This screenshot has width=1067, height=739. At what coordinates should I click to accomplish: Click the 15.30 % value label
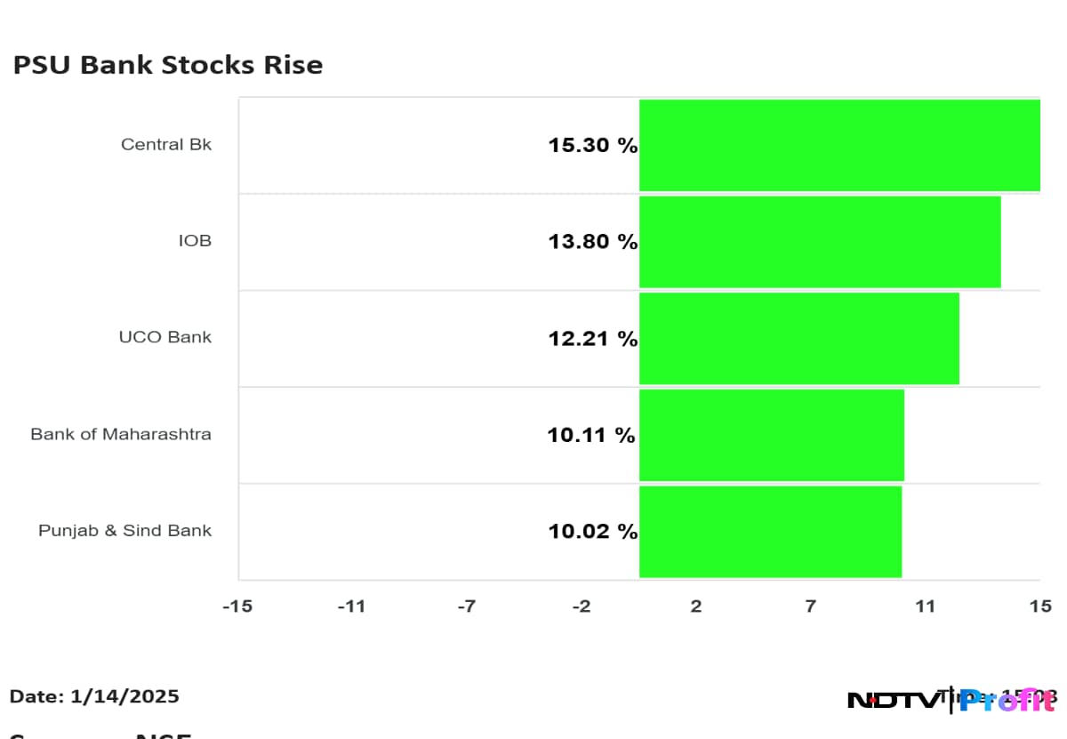click(592, 146)
